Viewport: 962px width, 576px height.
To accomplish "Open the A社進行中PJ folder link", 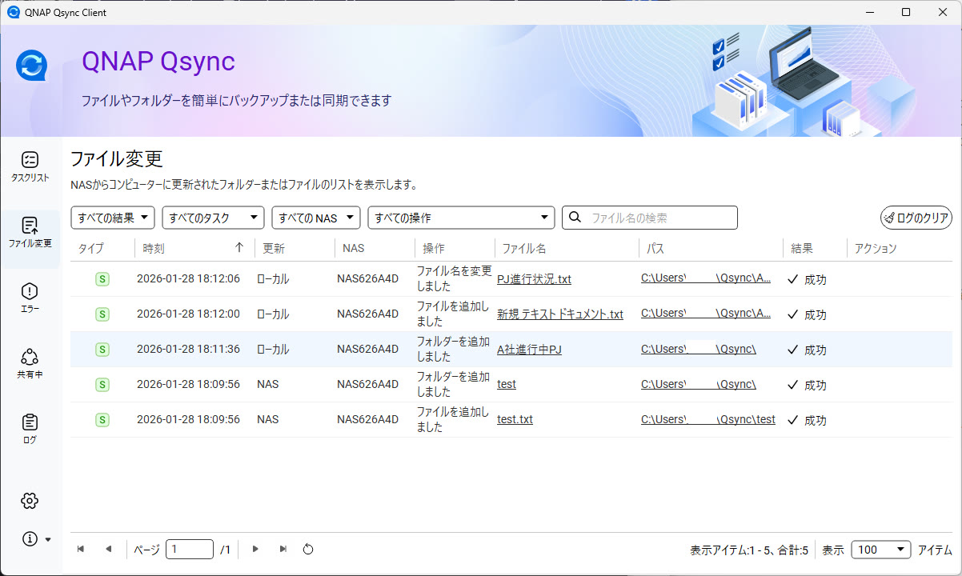I will 529,350.
